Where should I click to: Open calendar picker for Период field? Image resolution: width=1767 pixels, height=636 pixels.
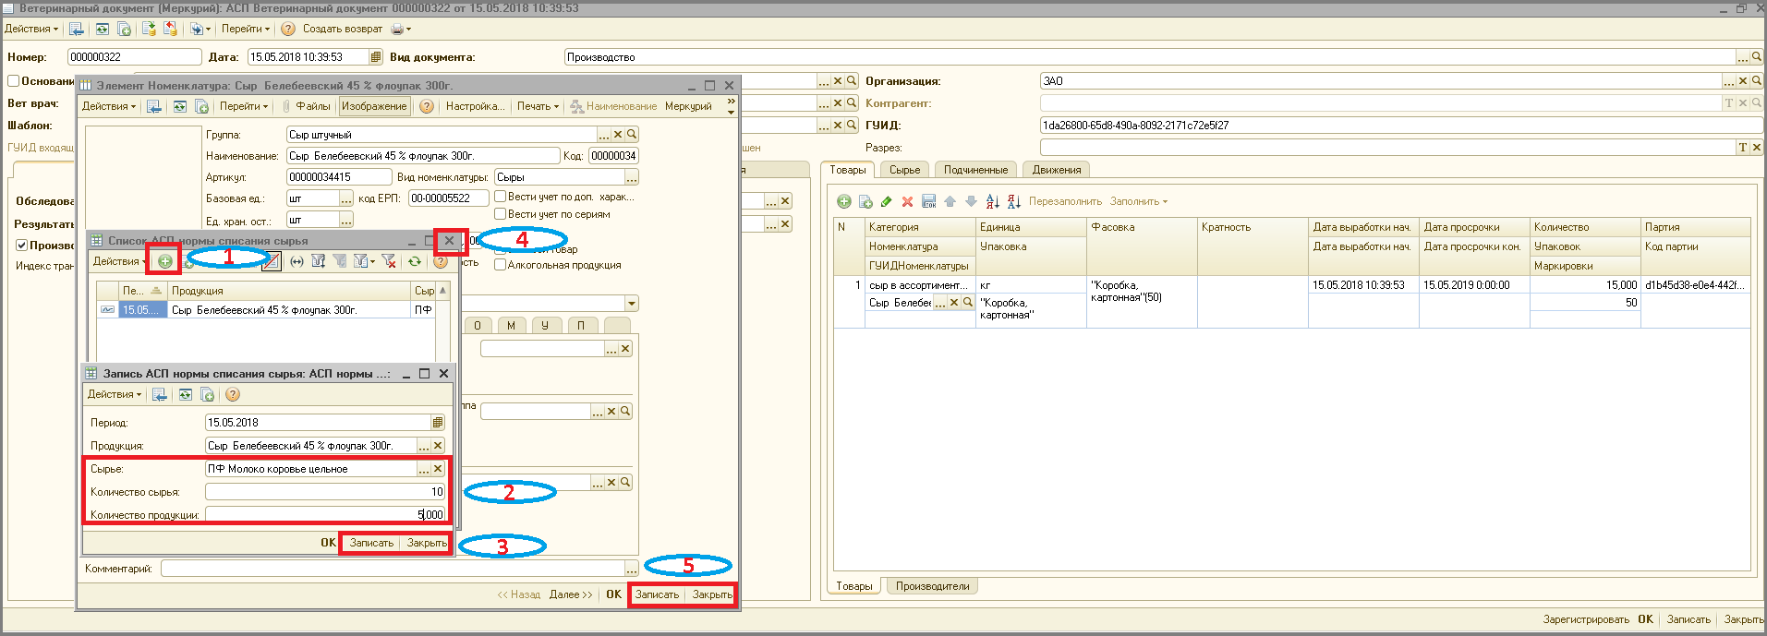click(x=438, y=423)
